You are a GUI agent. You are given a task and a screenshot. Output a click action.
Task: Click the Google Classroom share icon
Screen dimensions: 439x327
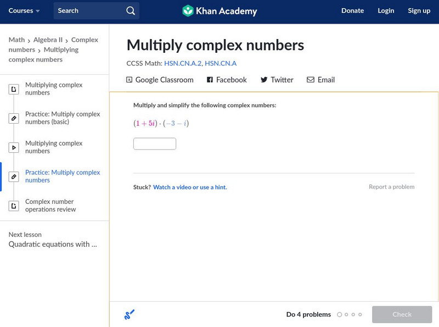(x=130, y=80)
